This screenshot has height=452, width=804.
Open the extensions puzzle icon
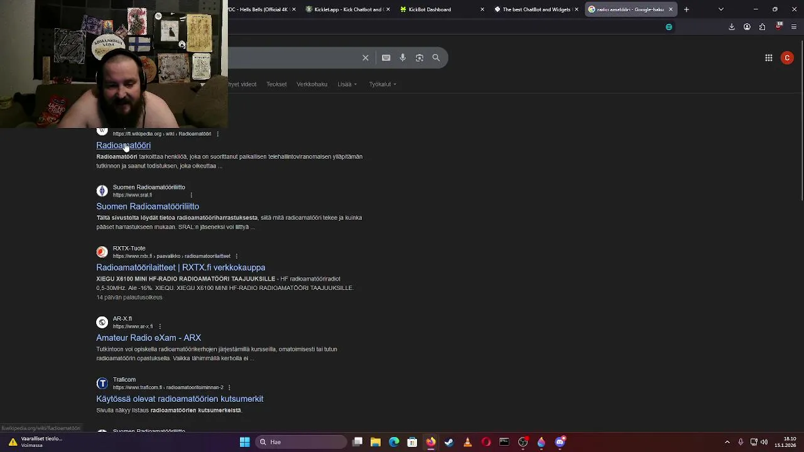[762, 27]
